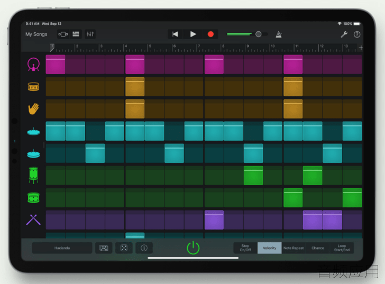Switch to Note Repeat mode
Image resolution: width=385 pixels, height=284 pixels.
(x=294, y=248)
